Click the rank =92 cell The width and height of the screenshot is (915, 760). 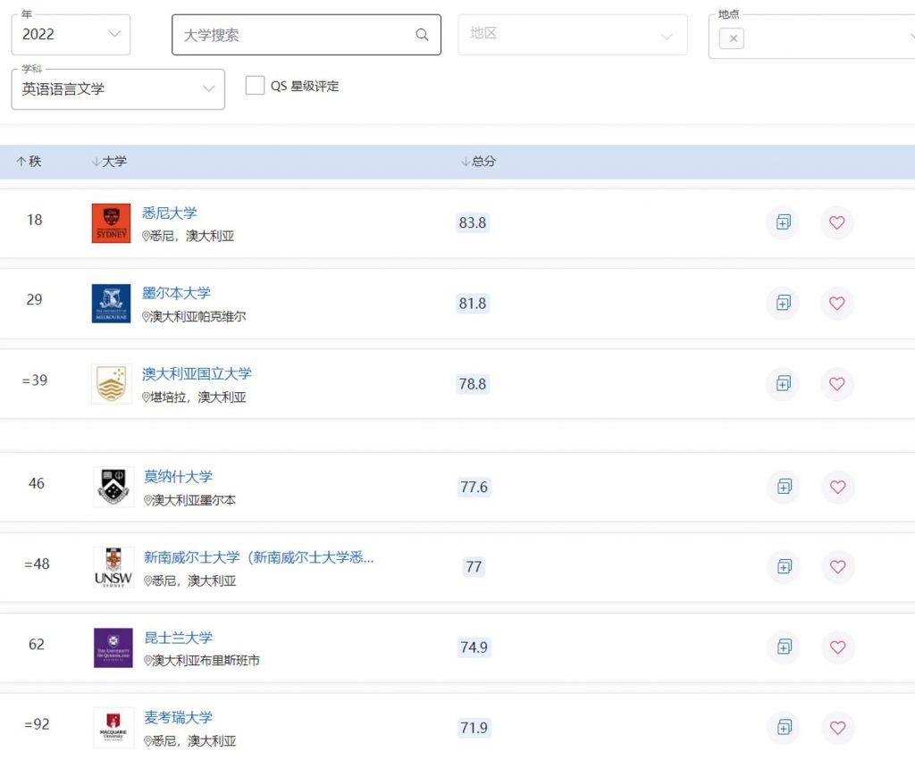point(37,724)
